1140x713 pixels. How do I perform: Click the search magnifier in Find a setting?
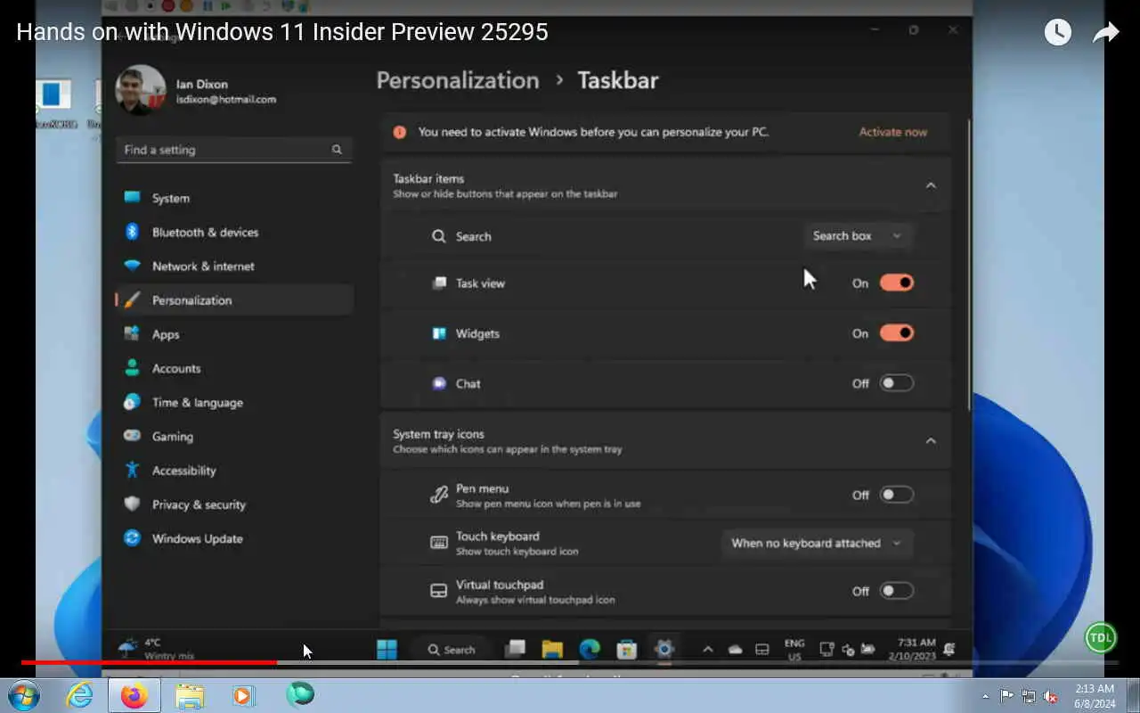coord(337,150)
